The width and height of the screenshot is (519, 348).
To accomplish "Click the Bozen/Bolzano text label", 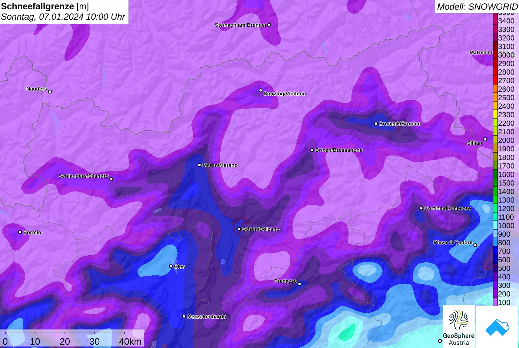I will (261, 229).
